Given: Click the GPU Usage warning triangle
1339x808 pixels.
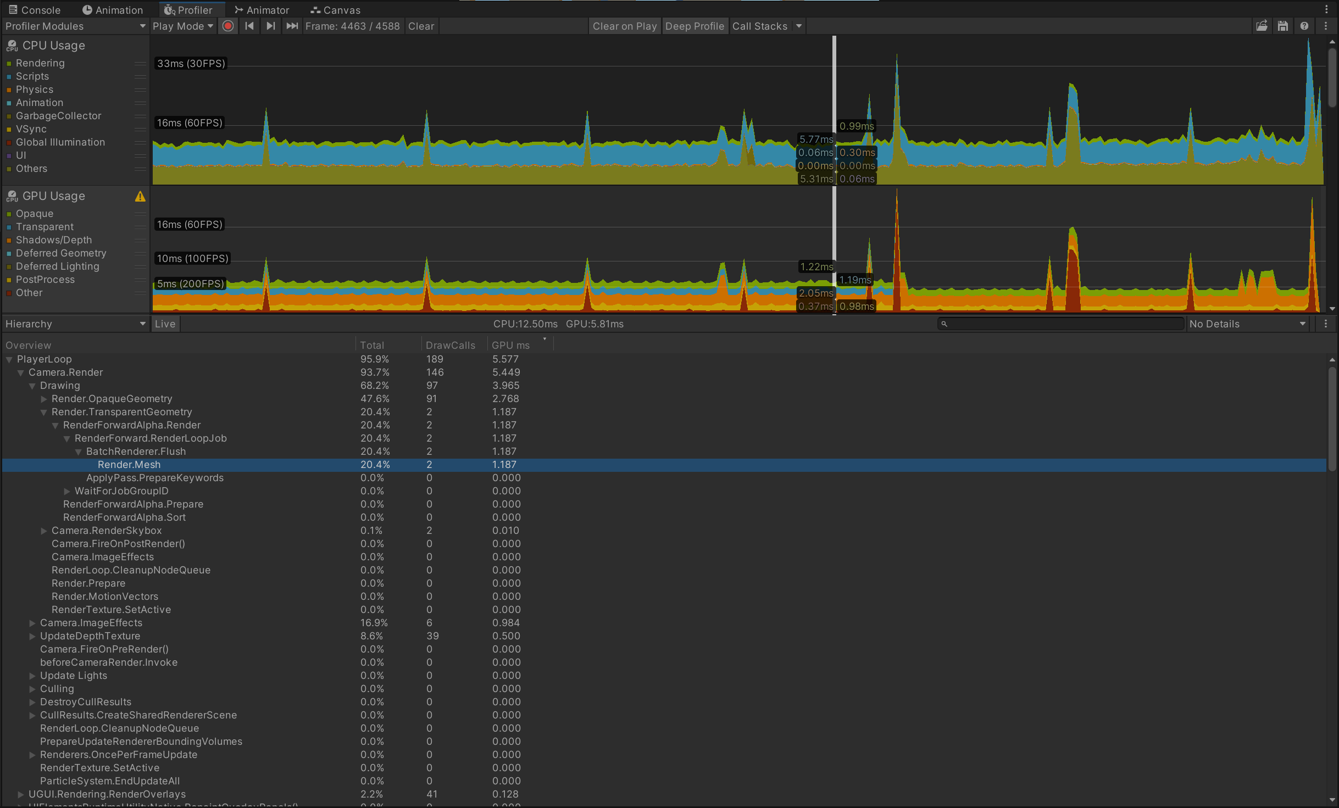Looking at the screenshot, I should tap(140, 197).
